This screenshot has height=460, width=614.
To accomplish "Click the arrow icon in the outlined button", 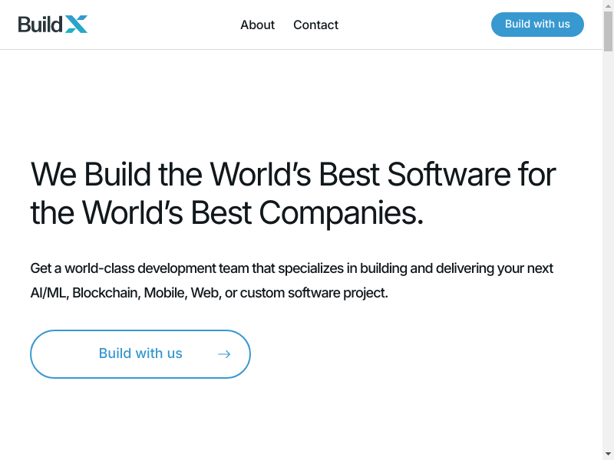I will [x=224, y=354].
